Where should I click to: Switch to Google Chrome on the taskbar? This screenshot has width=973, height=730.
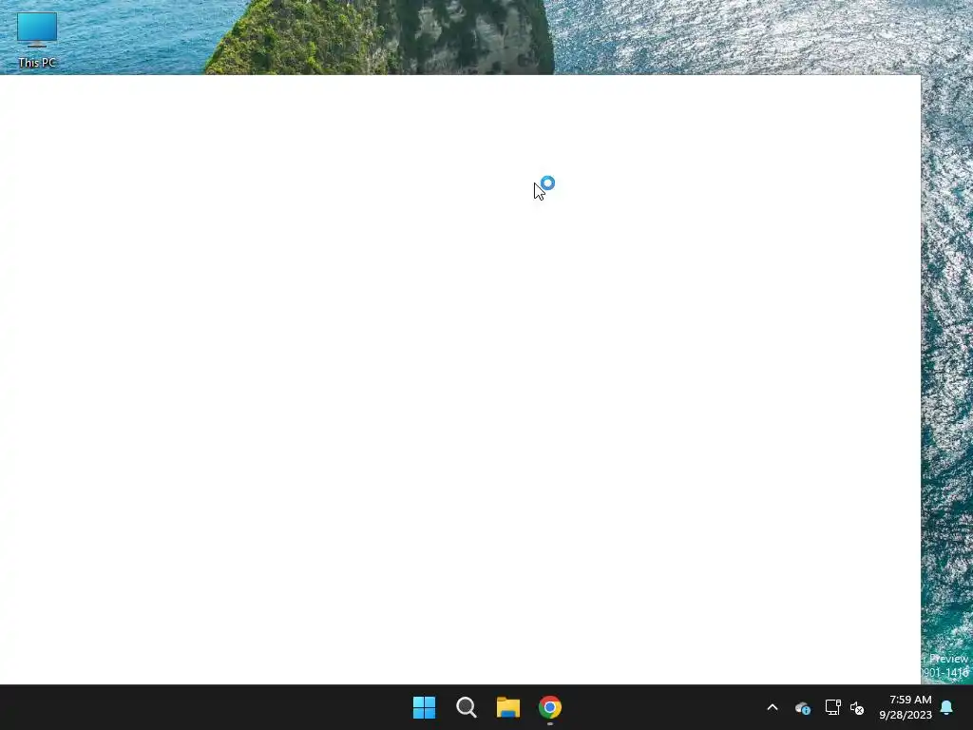tap(550, 707)
